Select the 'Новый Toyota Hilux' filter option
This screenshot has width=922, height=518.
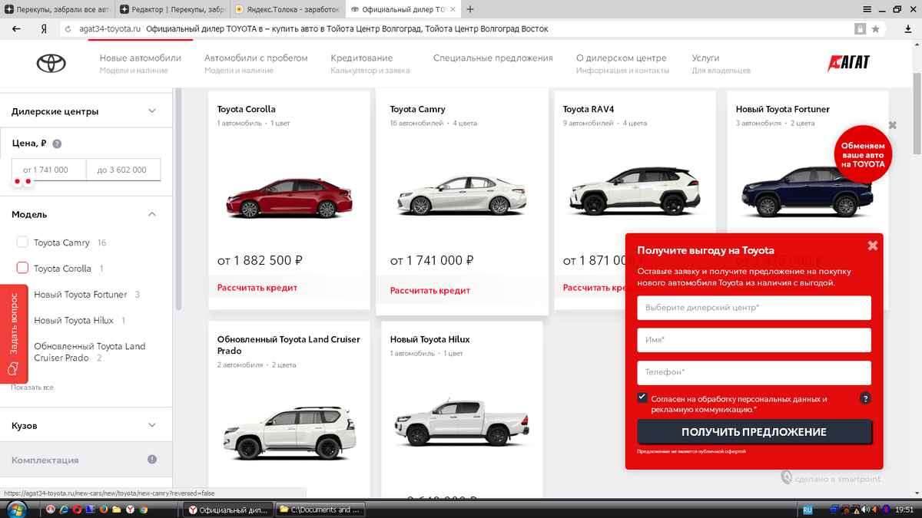(x=74, y=320)
